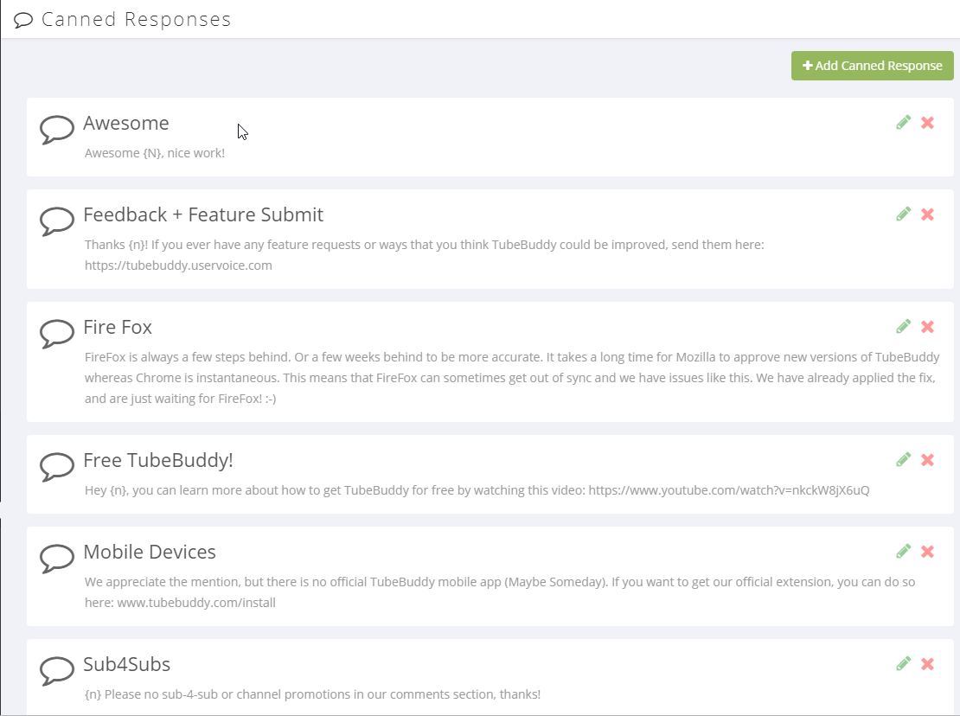Click the Awesome response title
The height and width of the screenshot is (716, 960).
coord(126,124)
